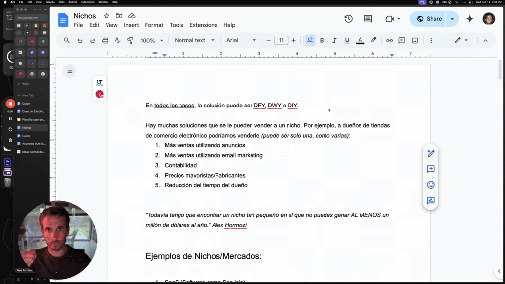The height and width of the screenshot is (284, 505).
Task: Open the zoom 100% dropdown
Action: pos(152,40)
